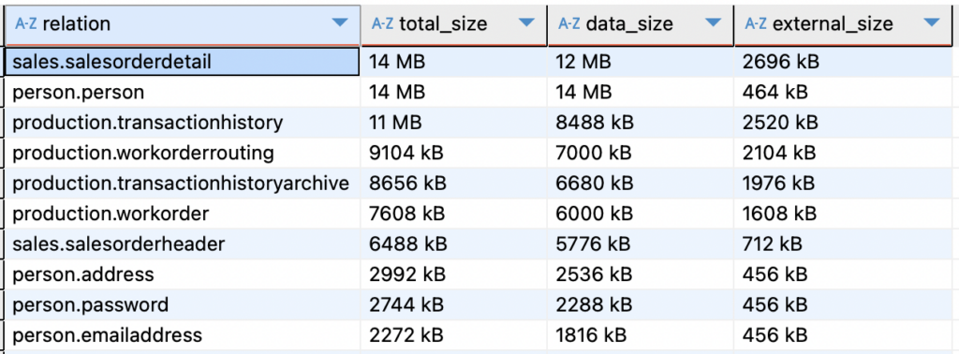Open the external_size column dropdown arrow
Screen dimensions: 959x354
tap(932, 23)
